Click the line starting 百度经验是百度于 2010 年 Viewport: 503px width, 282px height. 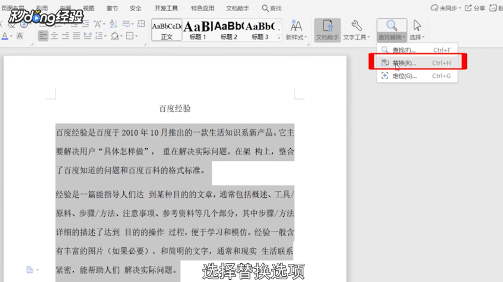point(175,133)
